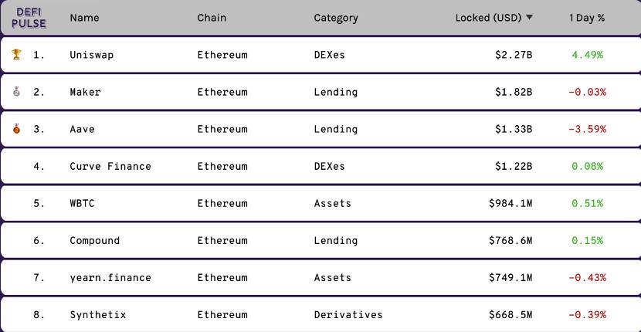Click the DeFi Pulse logo
This screenshot has height=332, width=641.
click(29, 18)
